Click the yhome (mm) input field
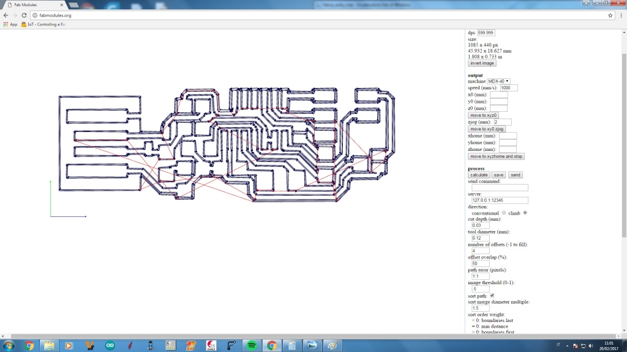This screenshot has width=627, height=352. (508, 142)
